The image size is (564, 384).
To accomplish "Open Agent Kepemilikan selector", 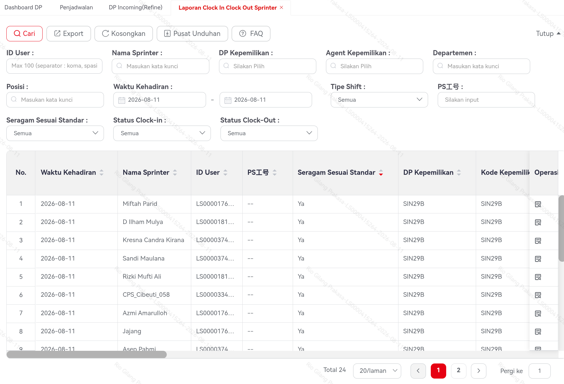I will tap(374, 66).
